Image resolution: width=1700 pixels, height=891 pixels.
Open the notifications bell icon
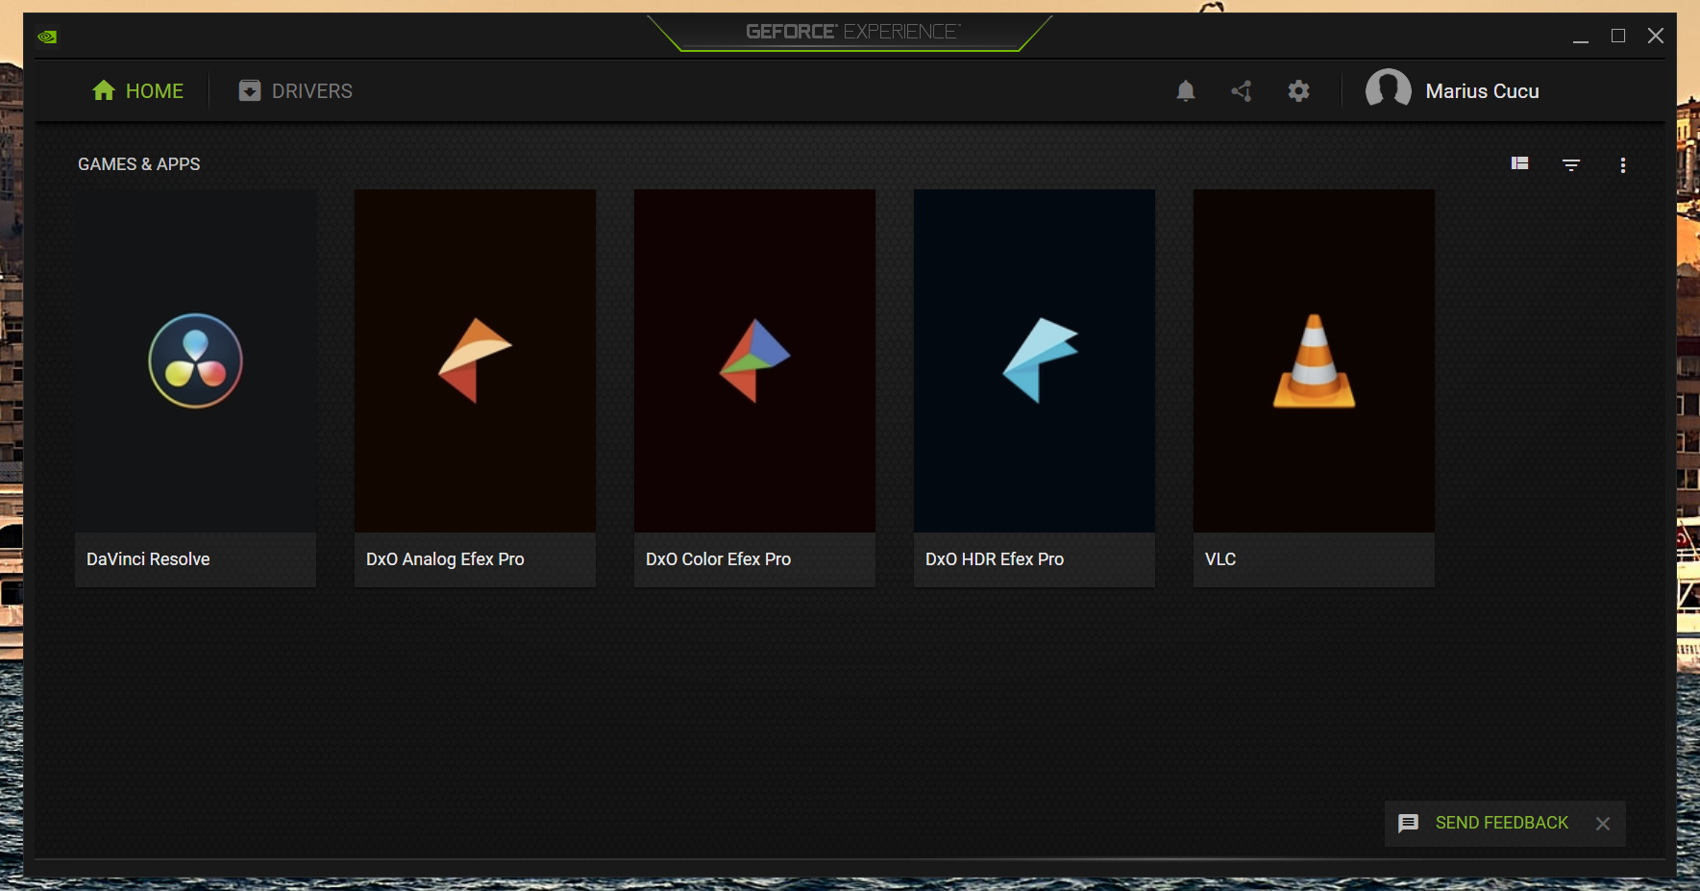click(1186, 91)
